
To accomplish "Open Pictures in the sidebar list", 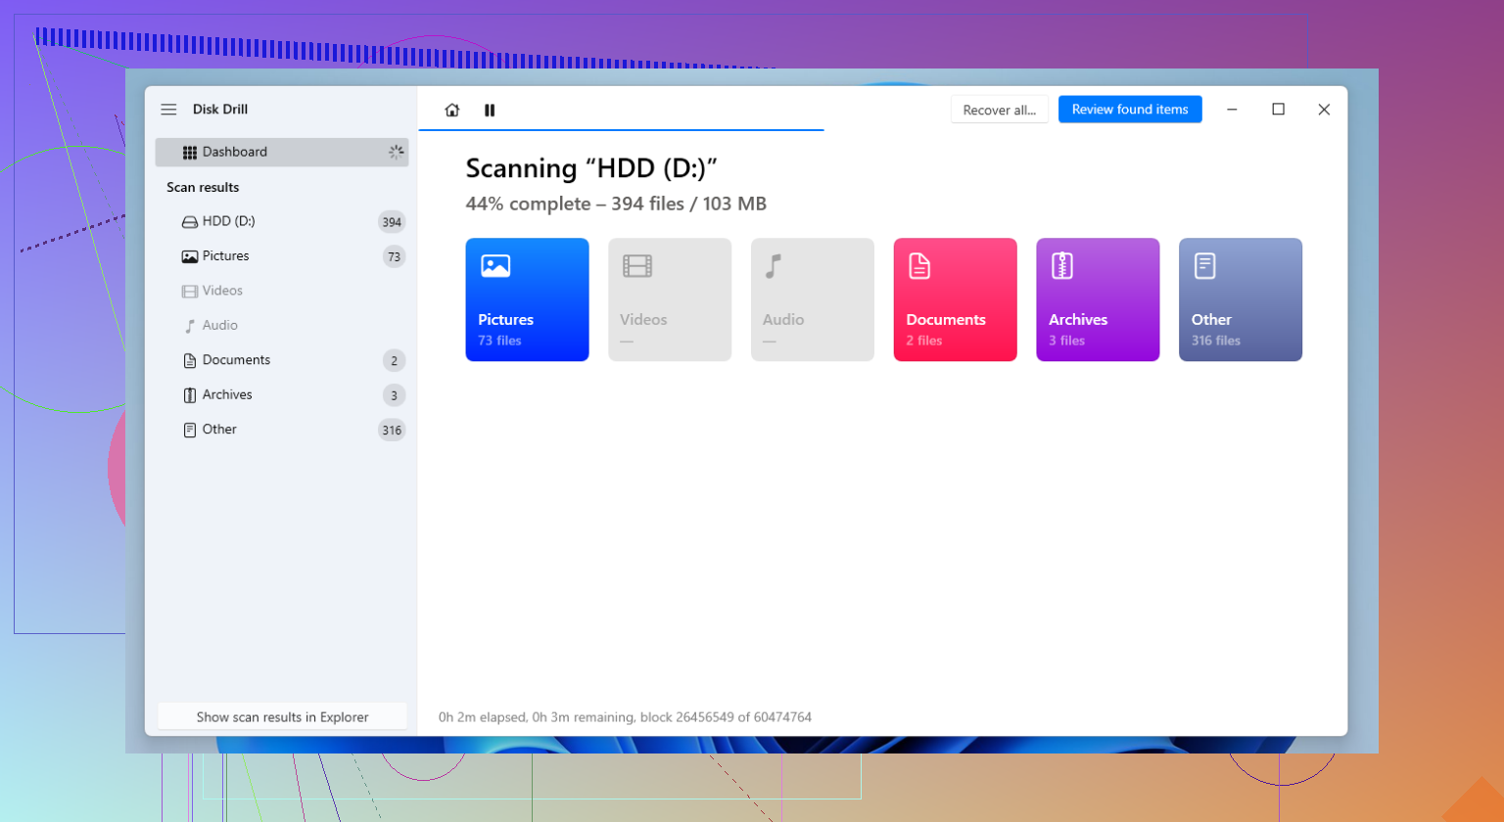I will (x=282, y=256).
